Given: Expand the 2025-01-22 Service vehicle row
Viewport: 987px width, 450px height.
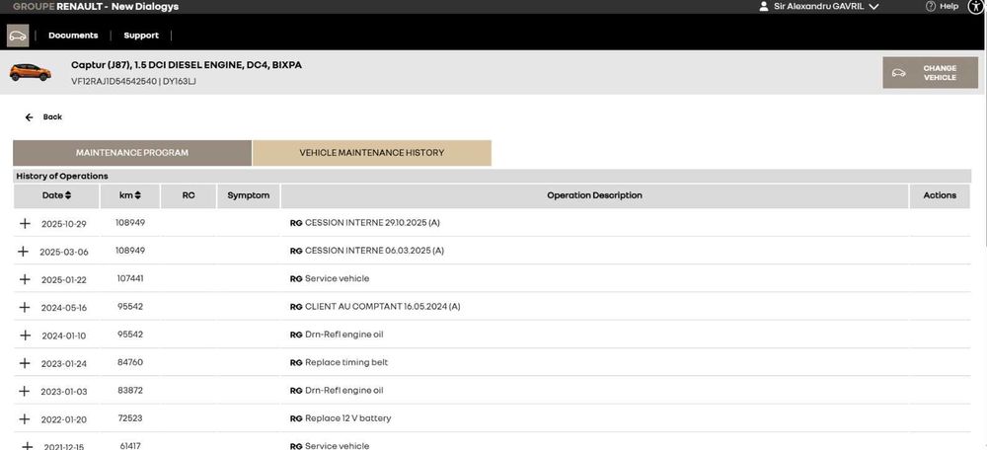Looking at the screenshot, I should [x=25, y=279].
